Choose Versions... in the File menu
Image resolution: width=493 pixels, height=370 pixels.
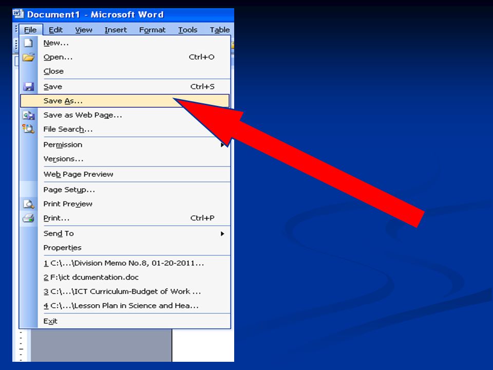(x=125, y=159)
